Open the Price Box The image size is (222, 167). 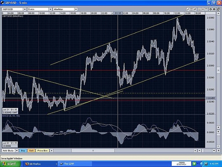(x=43, y=151)
